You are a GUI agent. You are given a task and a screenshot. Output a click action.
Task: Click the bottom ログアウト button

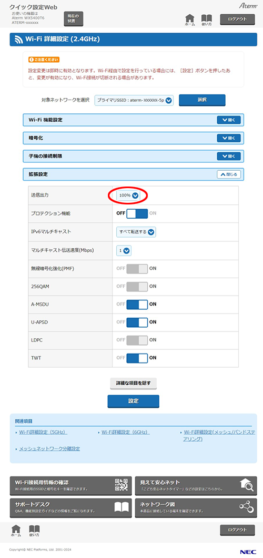(x=237, y=530)
